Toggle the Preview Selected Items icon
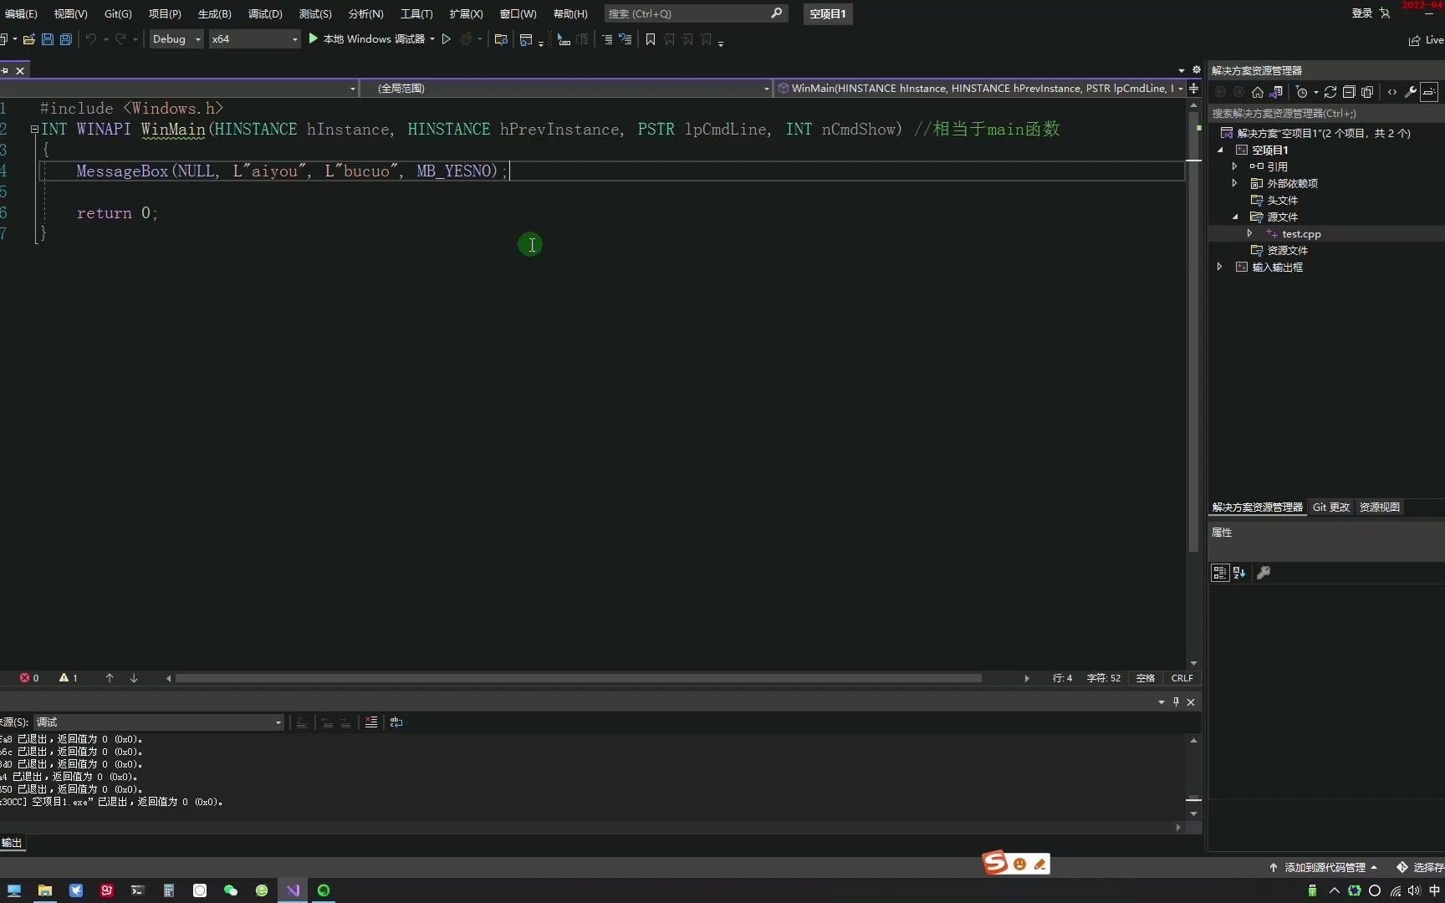 tap(1430, 92)
